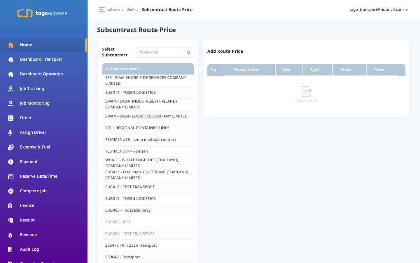Click the Home sidebar icon
Viewport: 420px width, 263px height.
click(x=11, y=45)
